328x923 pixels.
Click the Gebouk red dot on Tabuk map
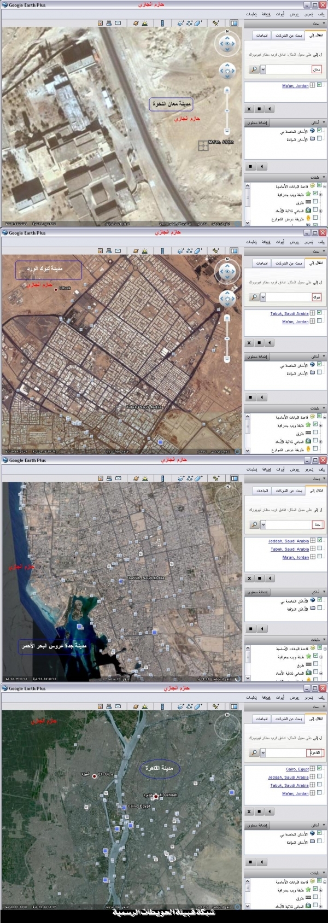56,290
